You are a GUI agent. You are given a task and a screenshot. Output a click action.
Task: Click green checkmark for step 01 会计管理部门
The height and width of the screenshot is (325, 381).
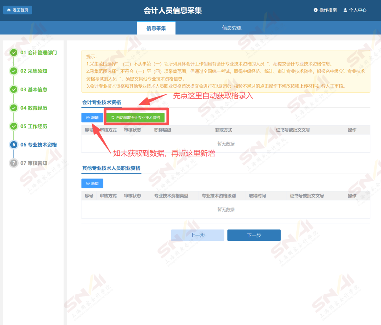coord(14,53)
